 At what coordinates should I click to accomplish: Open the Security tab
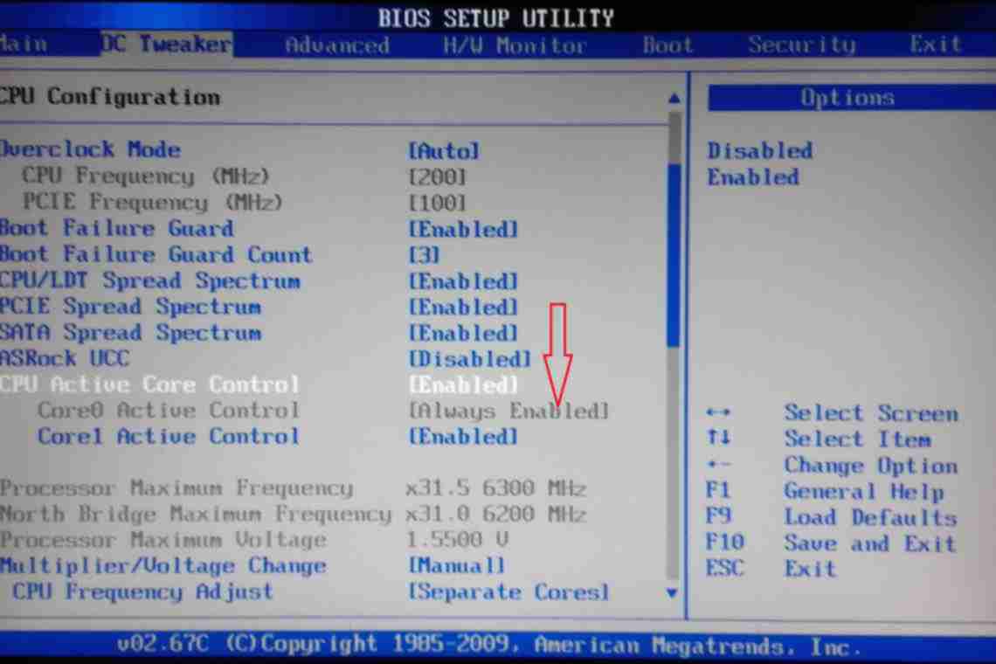[x=801, y=45]
